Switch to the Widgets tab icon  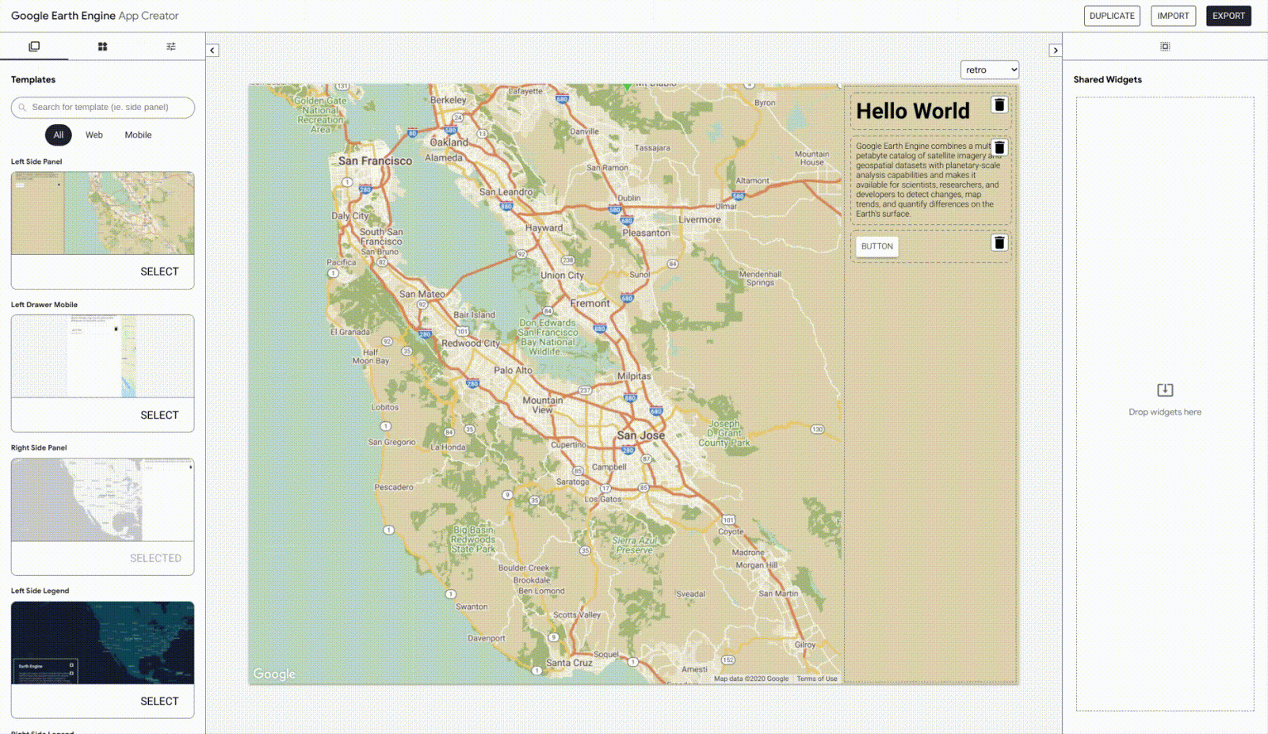[x=102, y=47]
